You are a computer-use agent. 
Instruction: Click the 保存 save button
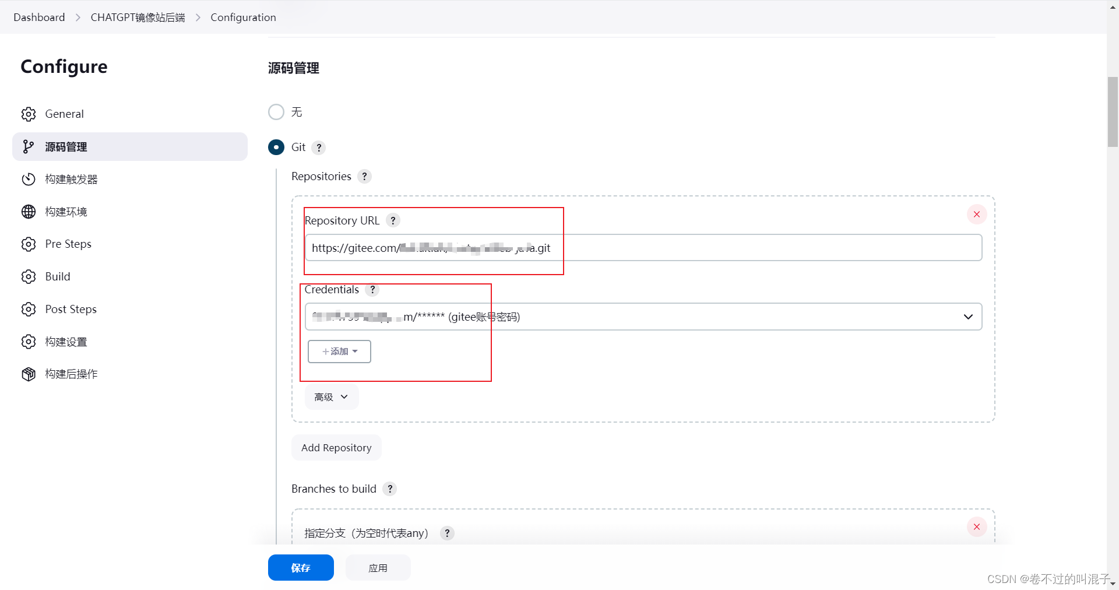tap(301, 568)
